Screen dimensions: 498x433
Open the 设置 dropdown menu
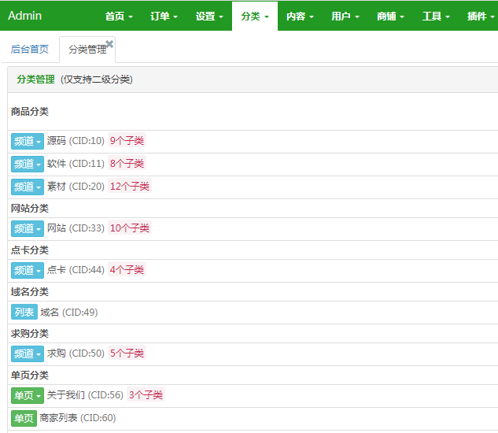coord(209,16)
